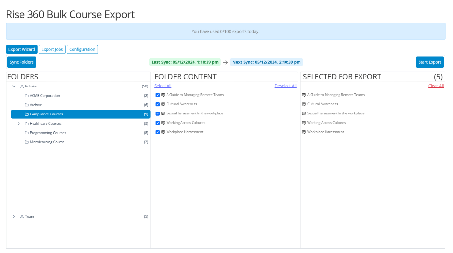Click course icon for Workplace Harassment in Folder Content

coord(163,132)
